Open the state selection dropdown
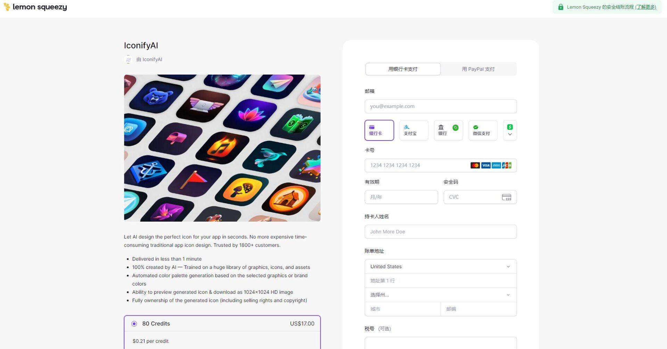This screenshot has height=349, width=667. pos(440,295)
